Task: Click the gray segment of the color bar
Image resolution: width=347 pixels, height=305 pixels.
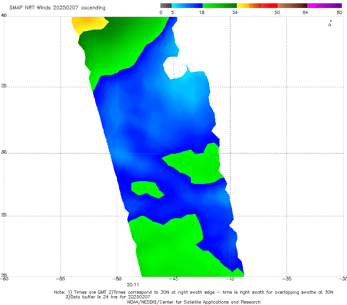Action: point(166,6)
